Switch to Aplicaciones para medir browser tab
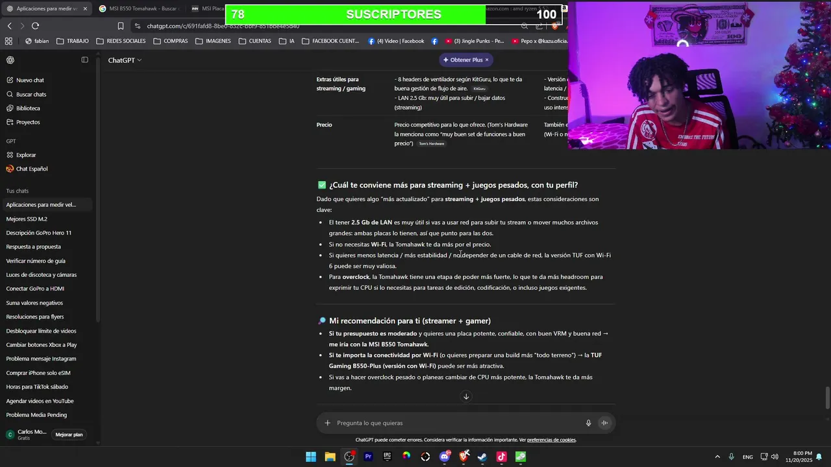Image resolution: width=831 pixels, height=467 pixels. (45, 8)
